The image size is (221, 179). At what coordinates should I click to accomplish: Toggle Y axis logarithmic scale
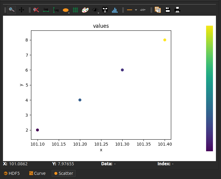(x=56, y=10)
